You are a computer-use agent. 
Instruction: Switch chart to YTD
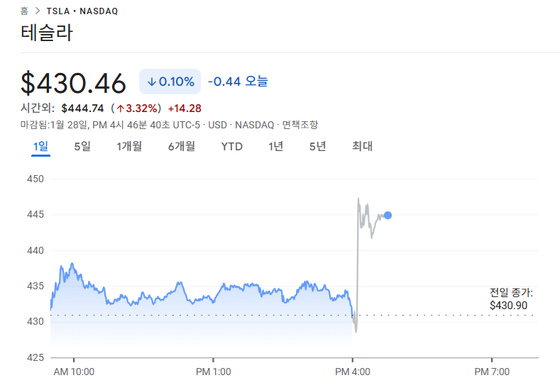coord(231,146)
